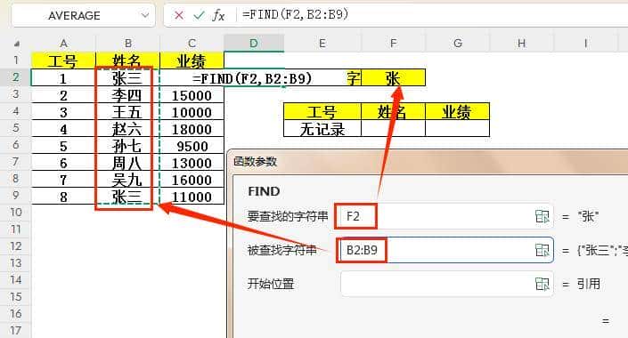Select row 17 header
This screenshot has width=628, height=338.
16,330
